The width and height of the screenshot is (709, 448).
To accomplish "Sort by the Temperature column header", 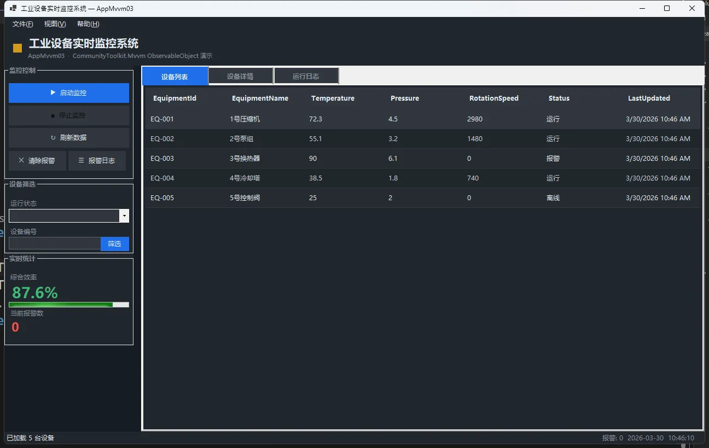I will (333, 98).
